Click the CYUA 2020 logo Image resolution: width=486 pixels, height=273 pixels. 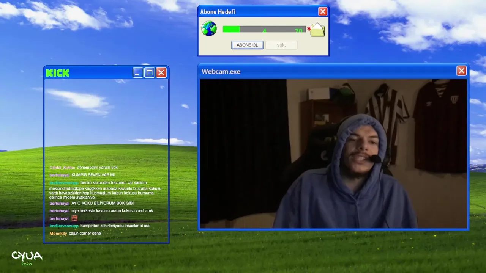point(27,258)
